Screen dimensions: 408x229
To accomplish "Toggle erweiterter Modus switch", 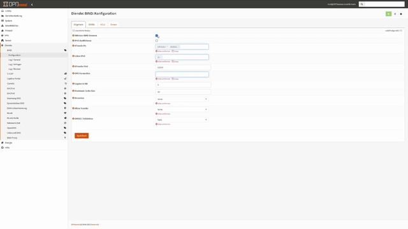I will point(74,31).
